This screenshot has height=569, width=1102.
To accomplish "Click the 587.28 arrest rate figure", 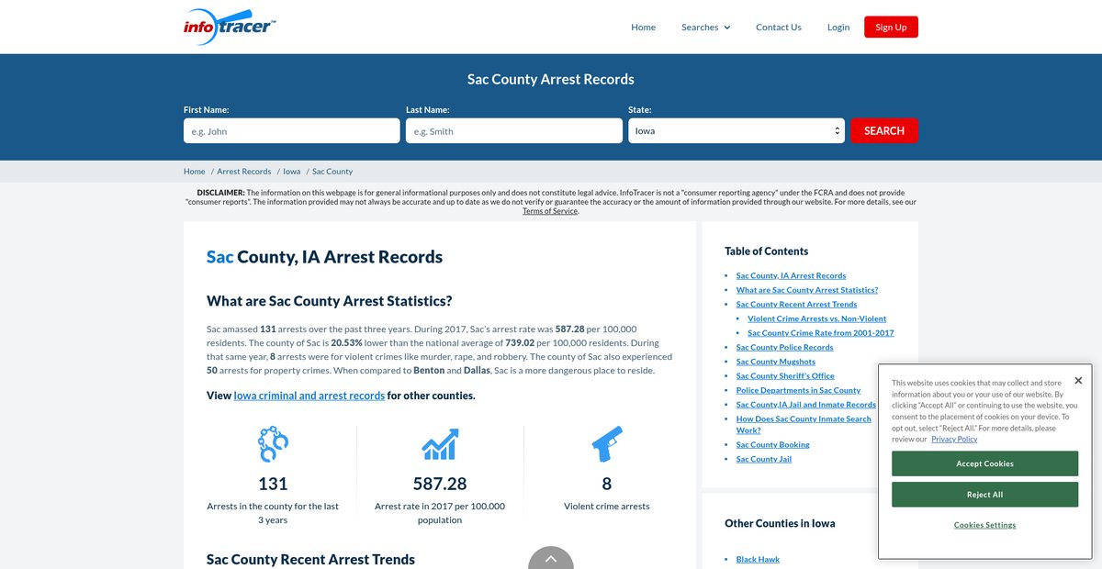I will [x=440, y=484].
